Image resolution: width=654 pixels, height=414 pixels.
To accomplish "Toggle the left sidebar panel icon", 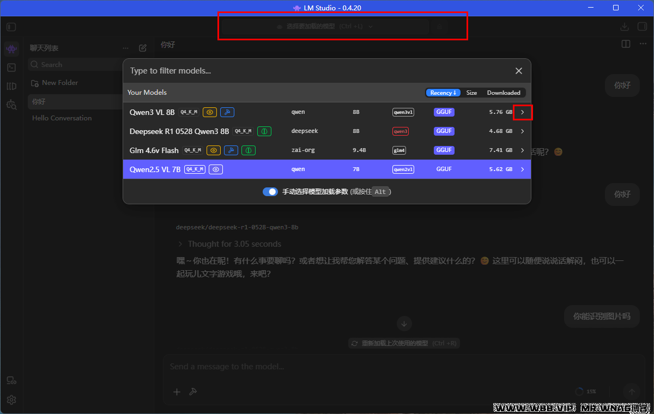I will tap(11, 27).
